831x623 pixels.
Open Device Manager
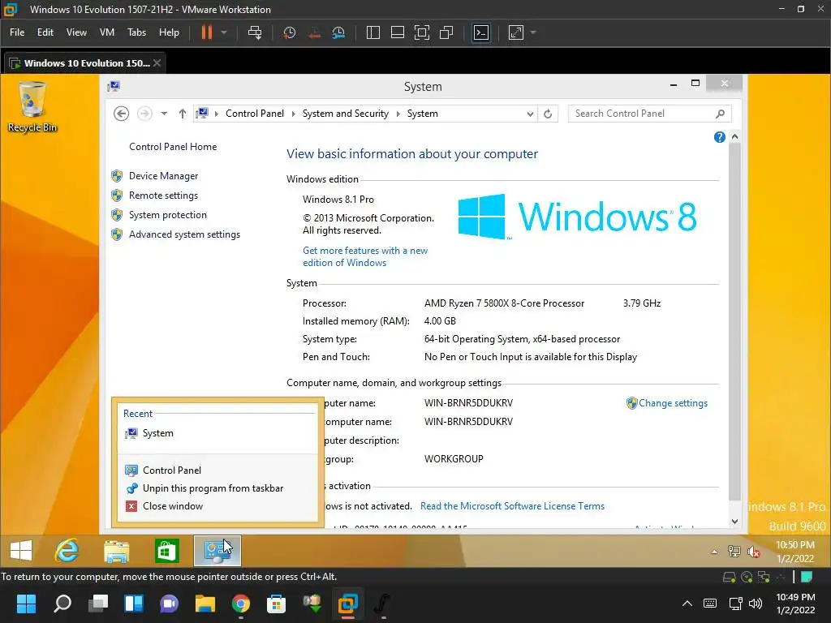(x=163, y=176)
